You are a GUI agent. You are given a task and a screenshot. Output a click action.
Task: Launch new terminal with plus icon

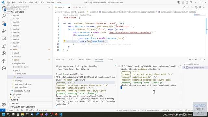pyautogui.click(x=190, y=60)
